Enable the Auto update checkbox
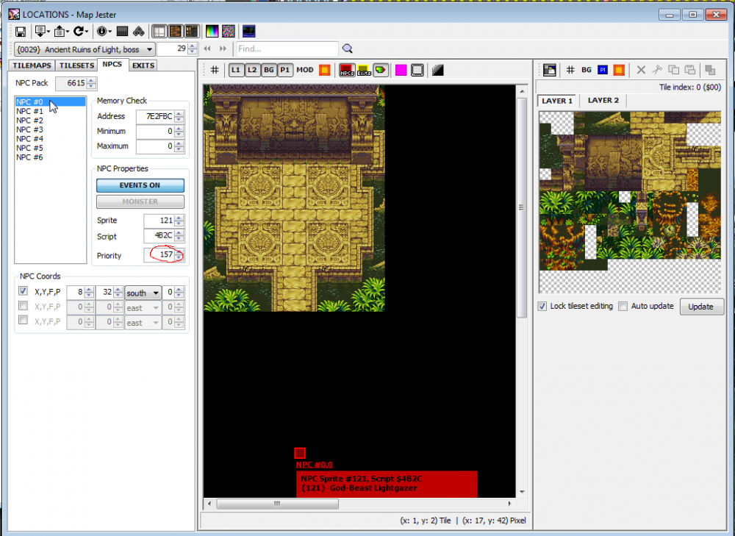 [x=623, y=306]
